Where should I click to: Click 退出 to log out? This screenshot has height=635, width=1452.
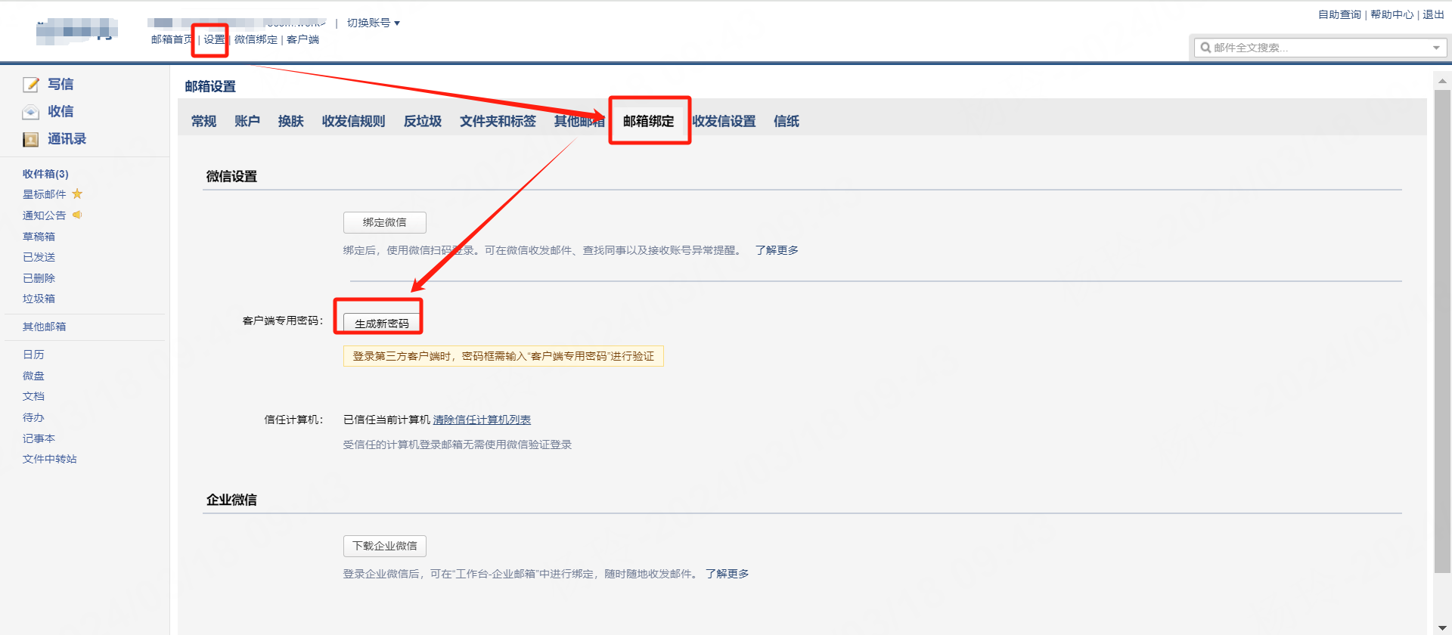click(1433, 14)
